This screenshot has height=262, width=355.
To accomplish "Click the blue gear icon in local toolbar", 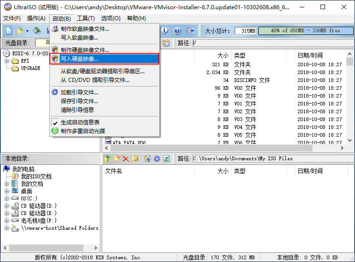I will pos(157,159).
